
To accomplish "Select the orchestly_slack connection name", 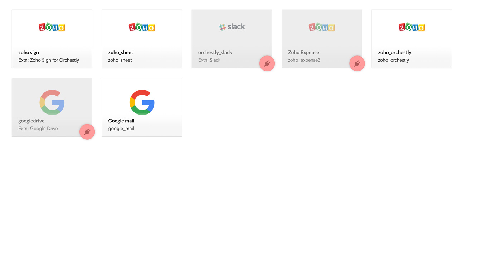I will (x=215, y=52).
